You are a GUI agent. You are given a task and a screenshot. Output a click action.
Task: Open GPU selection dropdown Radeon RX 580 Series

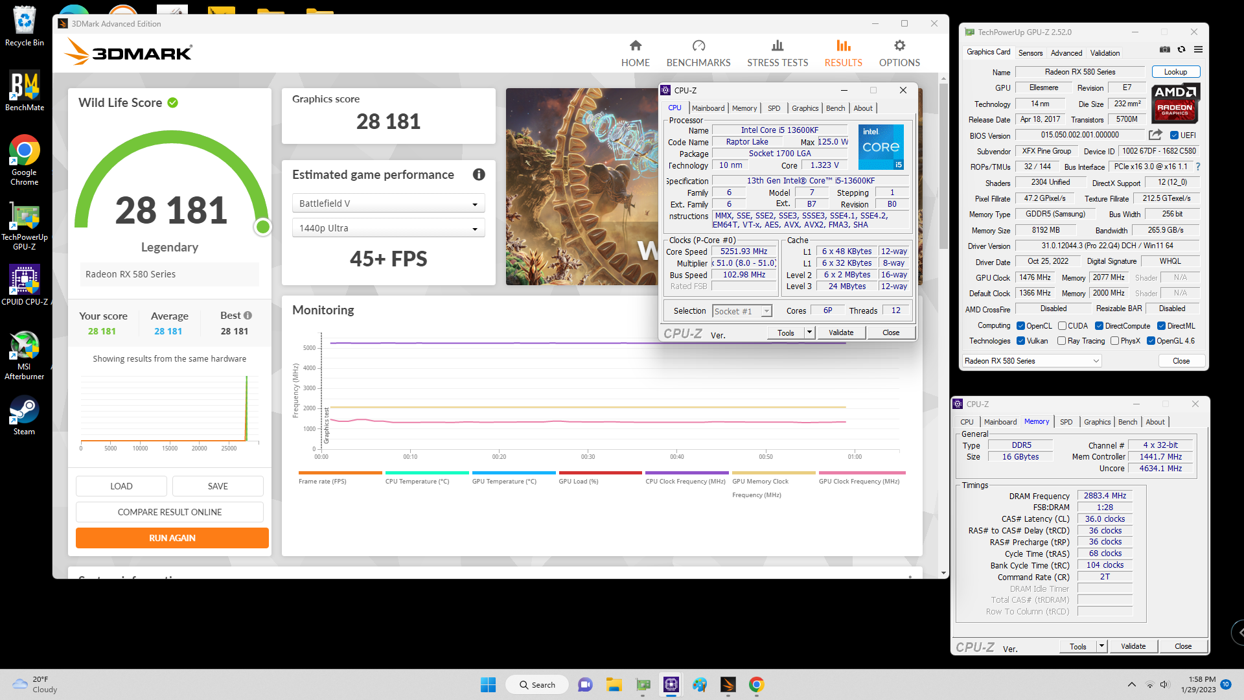pos(1031,361)
